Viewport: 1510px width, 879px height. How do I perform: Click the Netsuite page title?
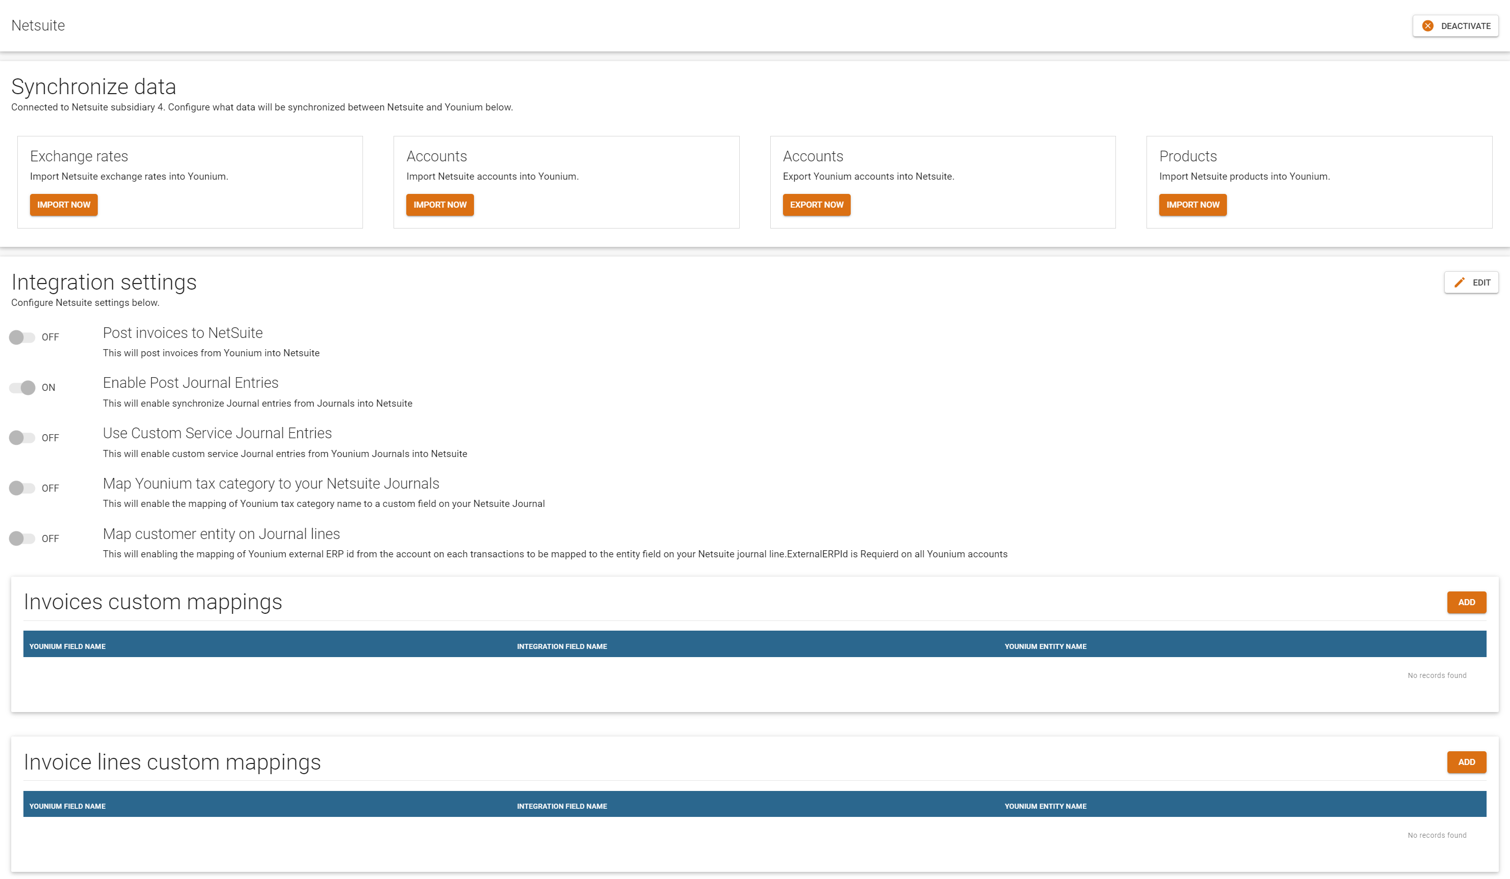pyautogui.click(x=38, y=25)
